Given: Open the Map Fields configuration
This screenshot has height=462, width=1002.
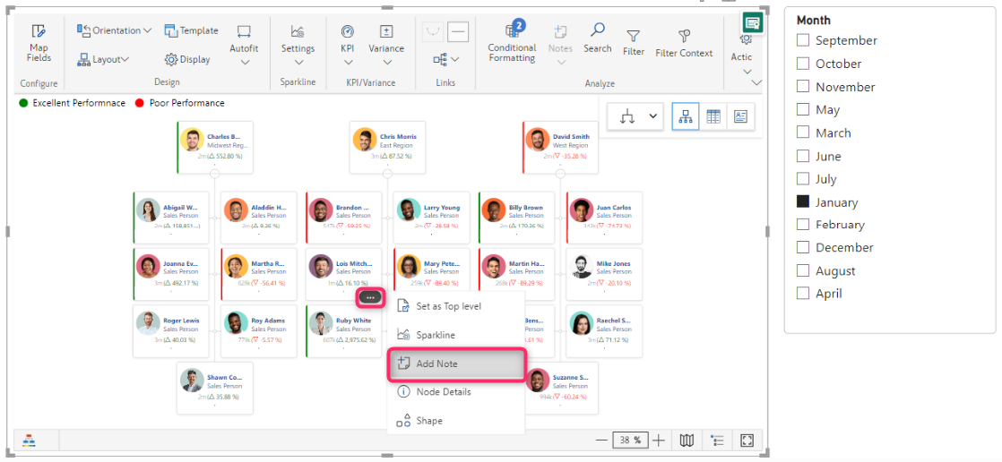Looking at the screenshot, I should point(39,43).
